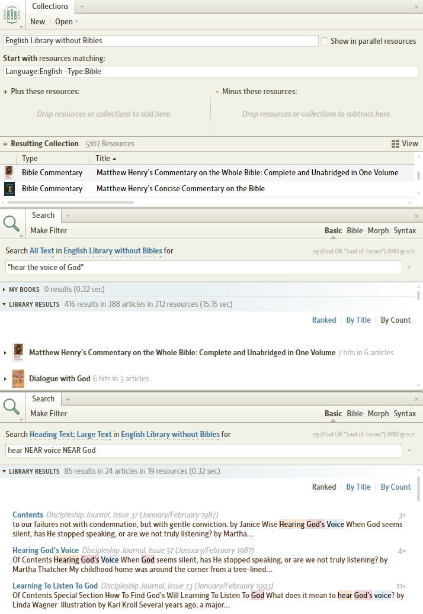Click the Matthew Henry's Whole Bible cover thumbnail in the collection list
Image resolution: width=423 pixels, height=614 pixels.
point(9,172)
